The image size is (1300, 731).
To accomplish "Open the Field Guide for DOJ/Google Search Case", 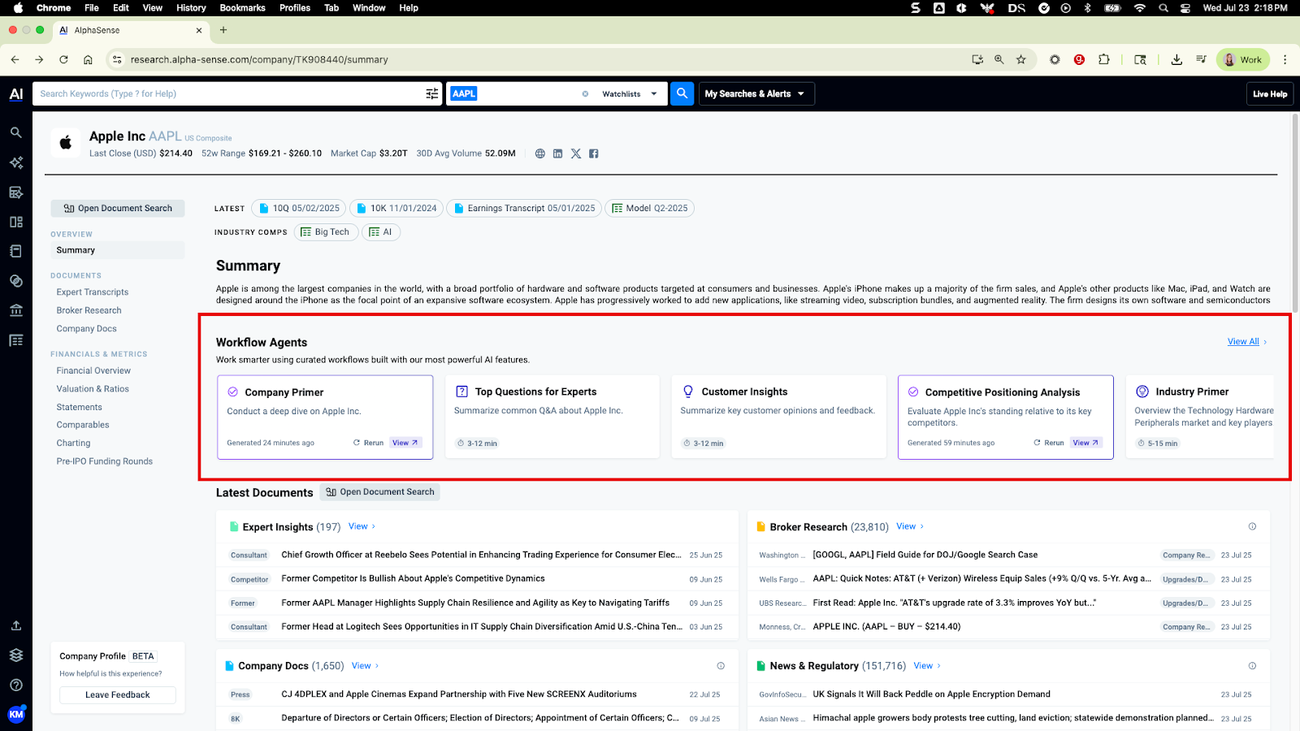I will (925, 556).
